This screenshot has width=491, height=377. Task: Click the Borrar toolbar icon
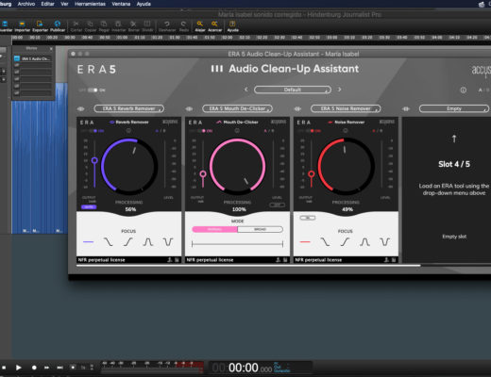133,24
